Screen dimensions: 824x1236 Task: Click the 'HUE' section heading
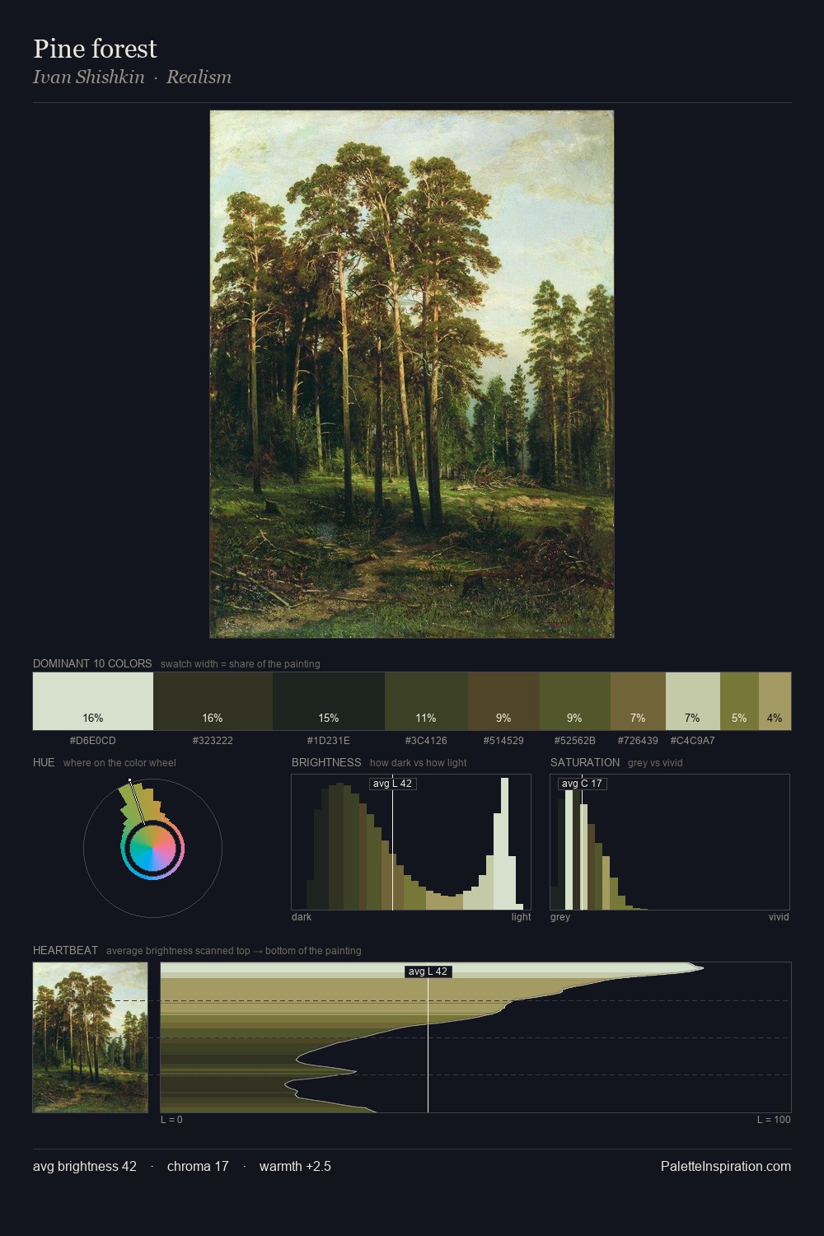44,762
